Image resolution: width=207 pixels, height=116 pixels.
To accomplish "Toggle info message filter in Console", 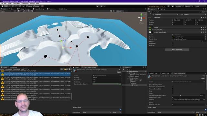I will click(62, 69).
